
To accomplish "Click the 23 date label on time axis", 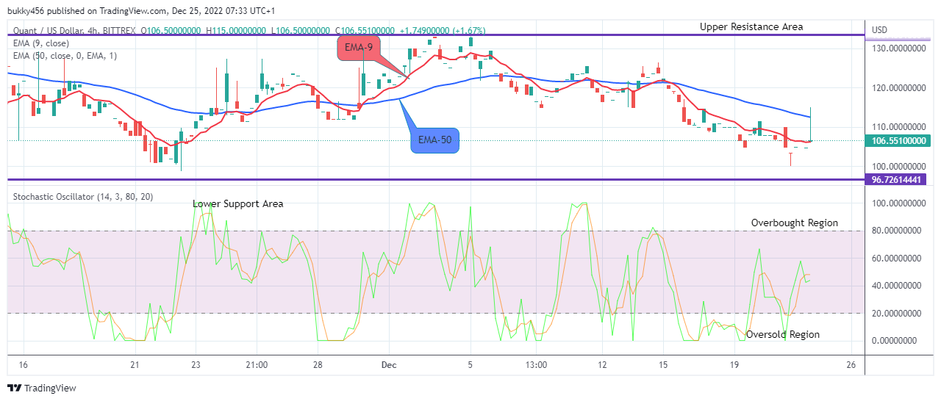I will click(x=196, y=365).
